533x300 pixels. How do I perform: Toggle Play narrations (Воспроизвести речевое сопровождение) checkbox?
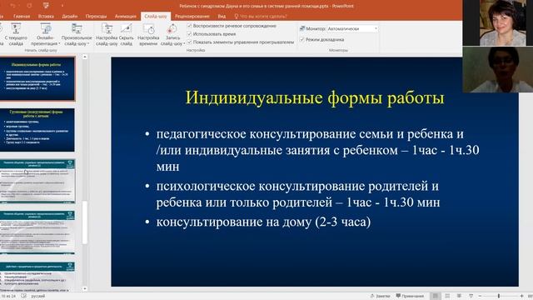(190, 26)
